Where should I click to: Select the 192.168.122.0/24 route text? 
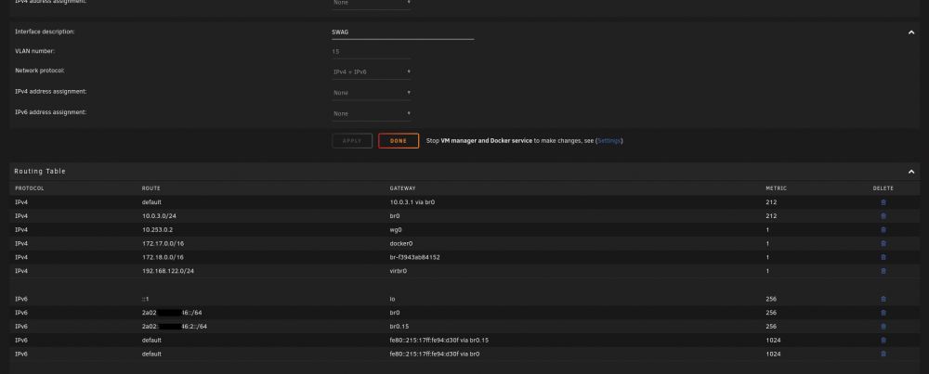pyautogui.click(x=167, y=271)
